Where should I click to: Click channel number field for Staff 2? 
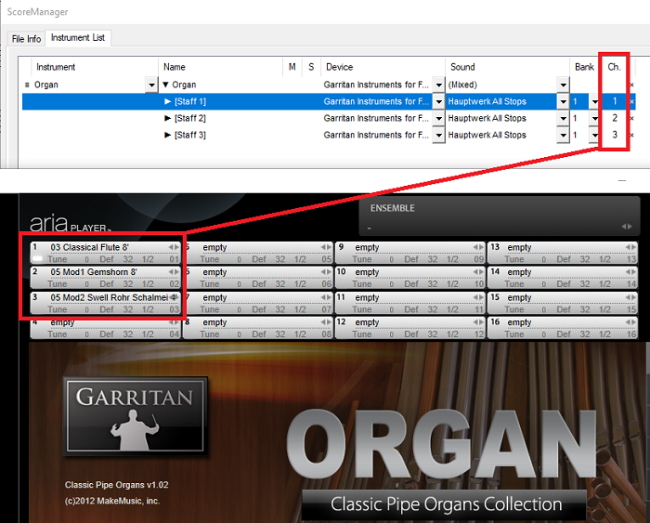coord(614,118)
